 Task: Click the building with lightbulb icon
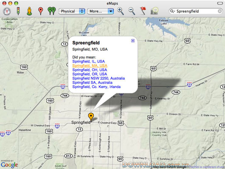click(154, 11)
